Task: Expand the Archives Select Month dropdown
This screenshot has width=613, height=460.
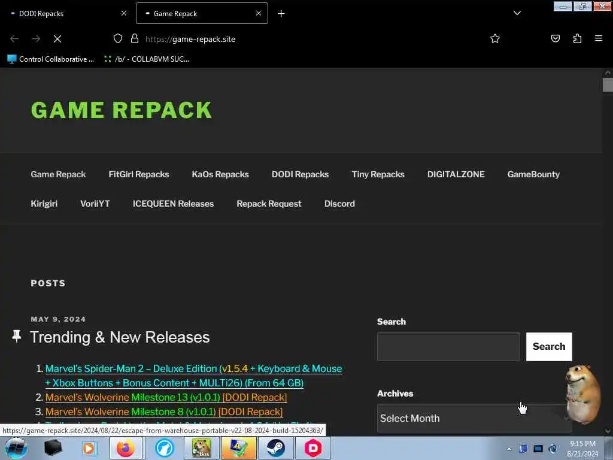Action: 474,418
